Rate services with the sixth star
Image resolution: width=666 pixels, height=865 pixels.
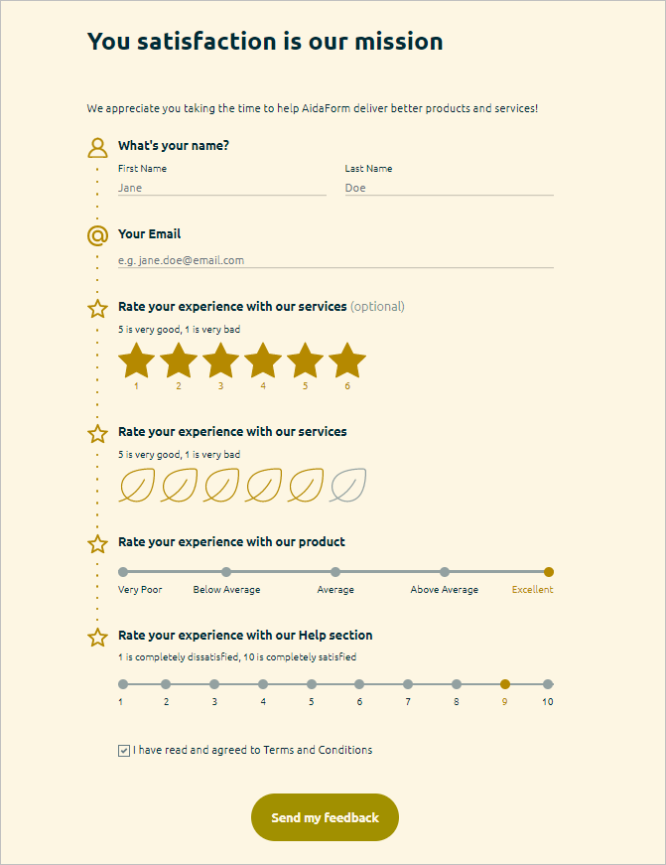click(347, 361)
